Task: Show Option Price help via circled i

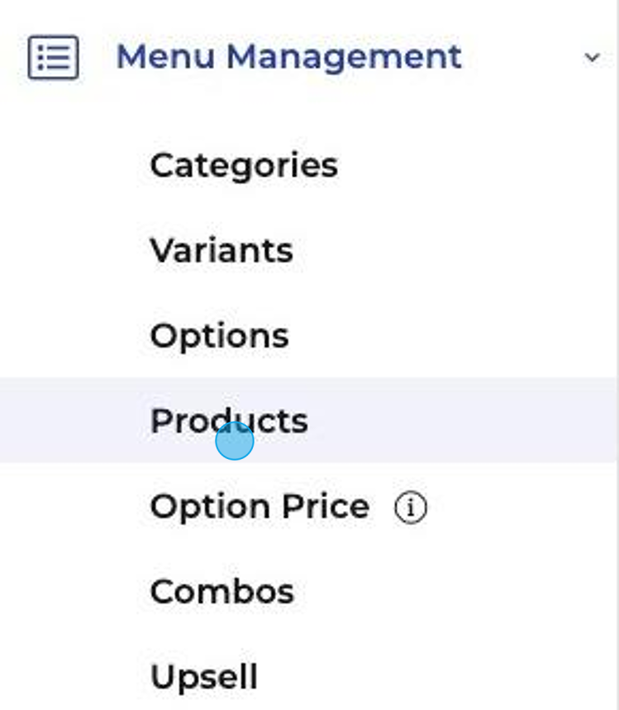Action: point(411,508)
